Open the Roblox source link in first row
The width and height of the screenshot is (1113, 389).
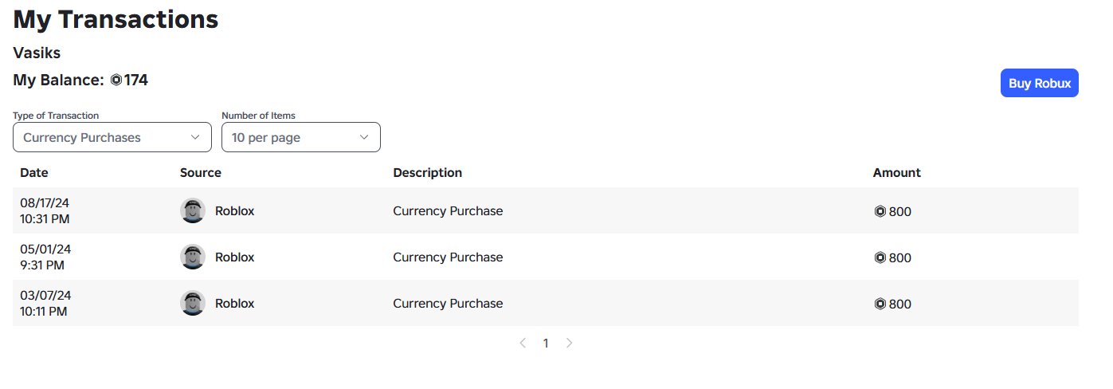pyautogui.click(x=234, y=210)
